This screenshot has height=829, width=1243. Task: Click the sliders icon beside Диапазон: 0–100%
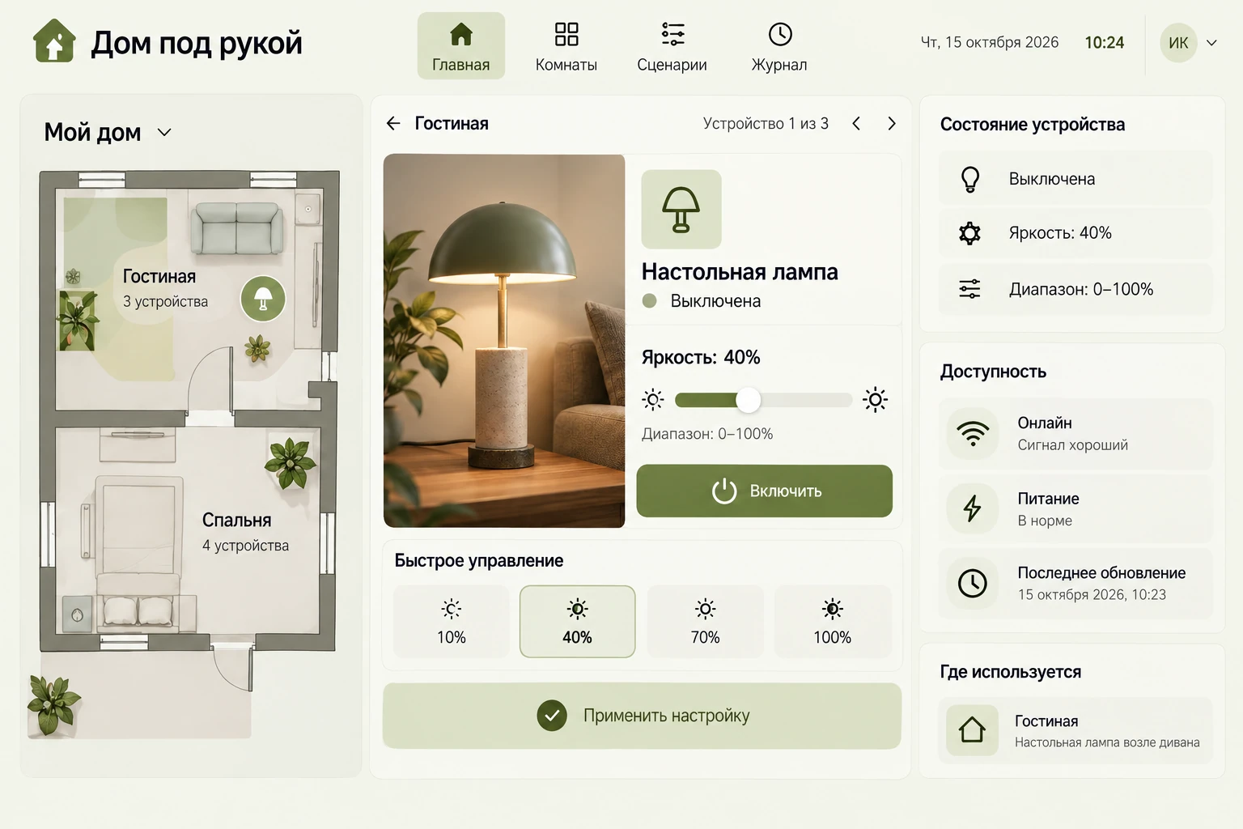[x=970, y=289]
